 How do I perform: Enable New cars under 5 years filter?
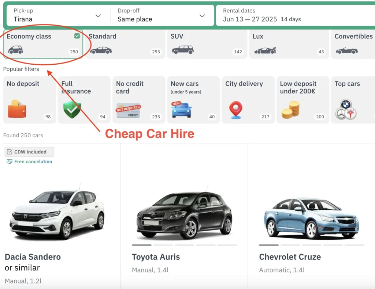click(x=193, y=100)
